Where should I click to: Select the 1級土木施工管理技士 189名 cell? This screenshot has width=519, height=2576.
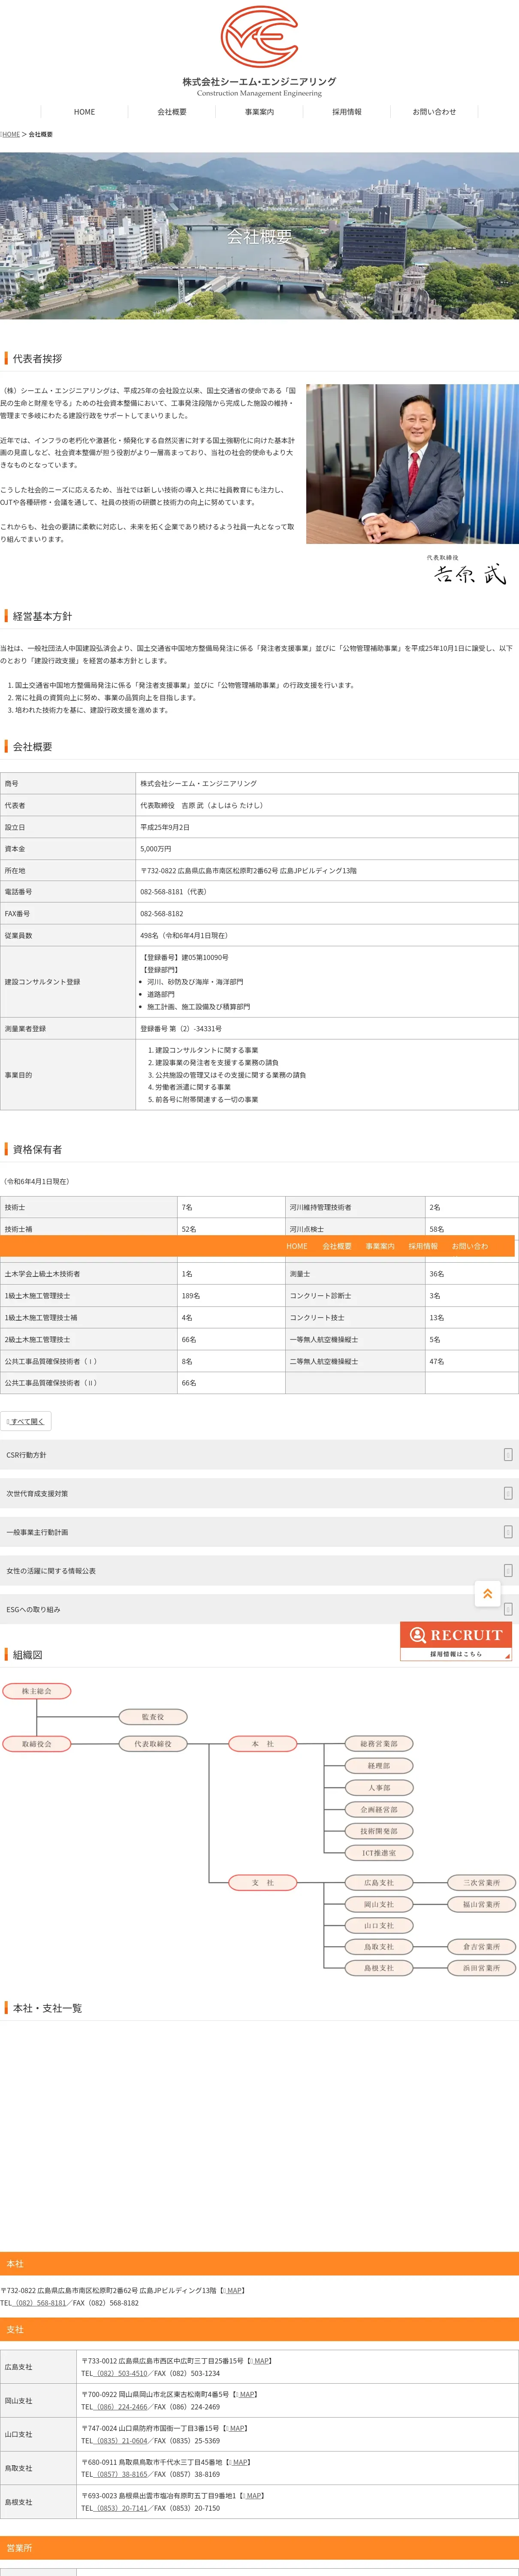click(x=231, y=1296)
